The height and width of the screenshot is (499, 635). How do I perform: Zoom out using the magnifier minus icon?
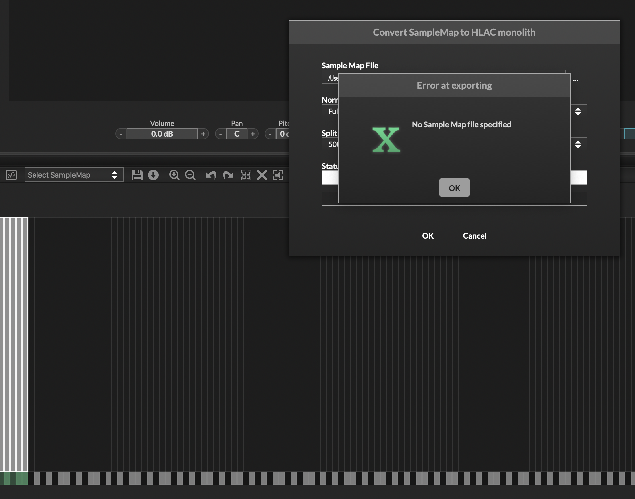click(x=190, y=175)
